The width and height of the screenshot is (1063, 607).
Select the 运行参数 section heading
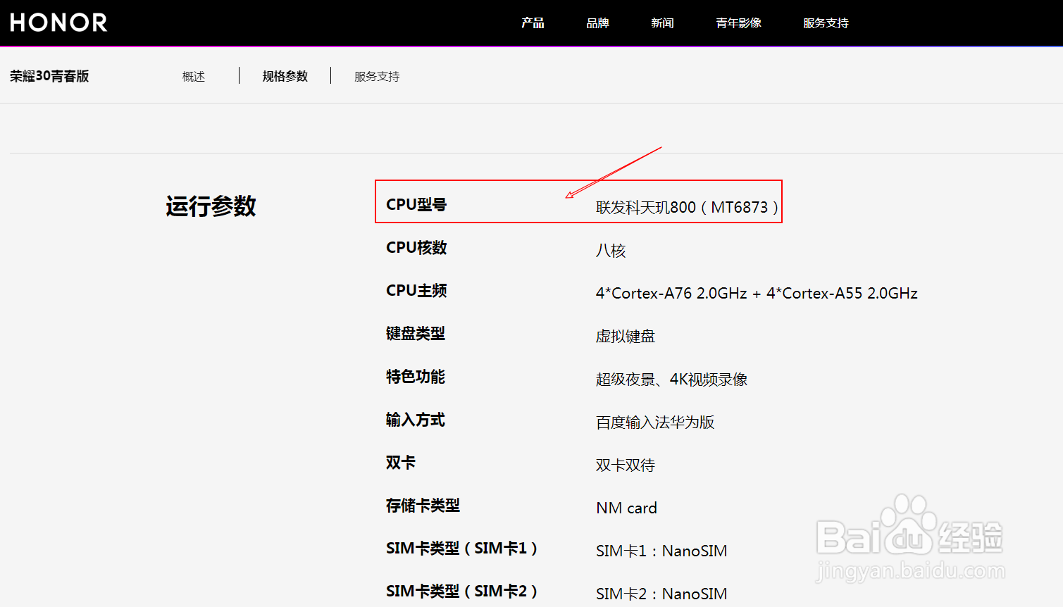(x=211, y=206)
